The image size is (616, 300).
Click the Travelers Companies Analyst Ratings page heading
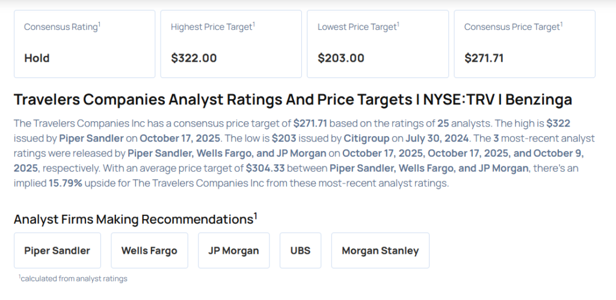tap(292, 100)
